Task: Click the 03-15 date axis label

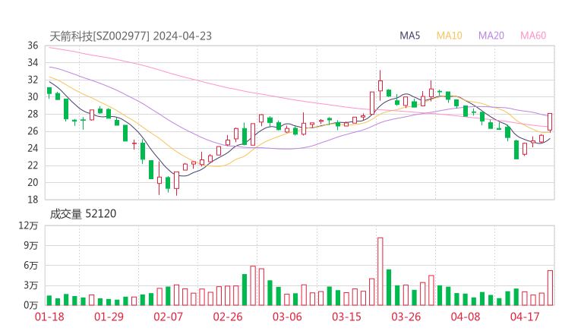Action: [x=346, y=317]
